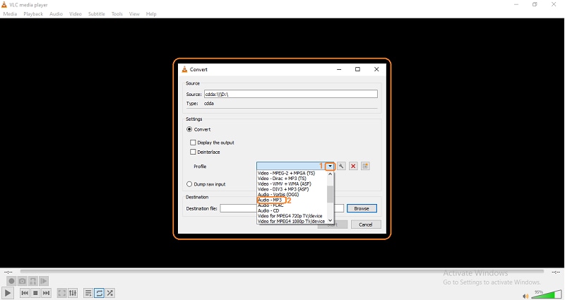The width and height of the screenshot is (565, 300).
Task: Choose Video for MPEG4 720p TV/device
Action: click(292, 216)
